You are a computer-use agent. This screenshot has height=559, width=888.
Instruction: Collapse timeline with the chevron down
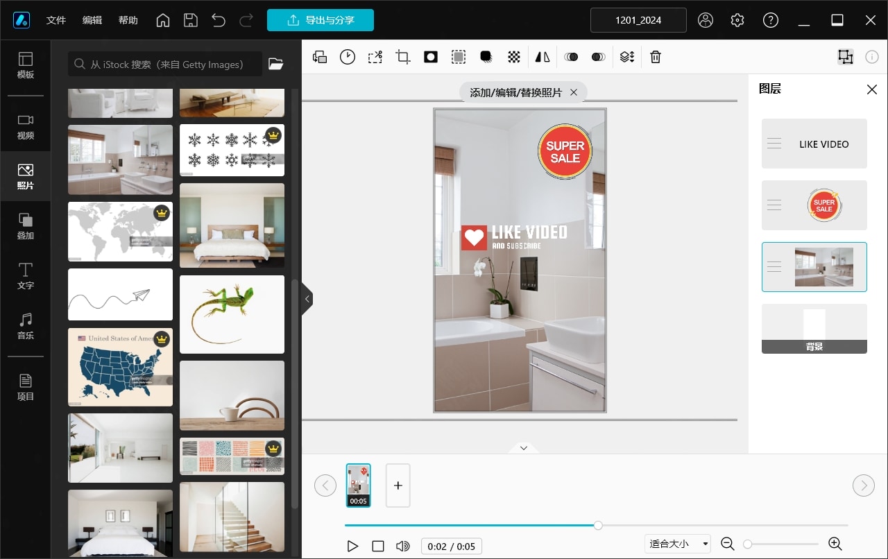coord(524,448)
